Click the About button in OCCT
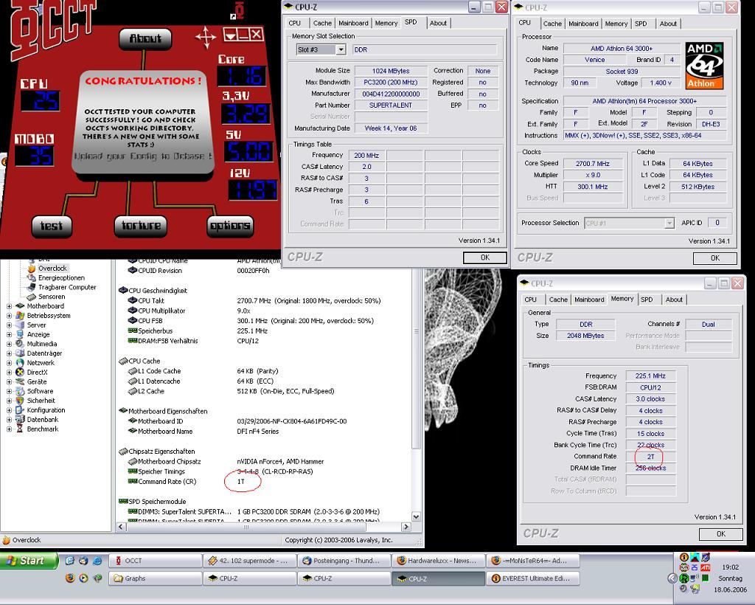Viewport: 755px width, 605px height. [x=145, y=38]
